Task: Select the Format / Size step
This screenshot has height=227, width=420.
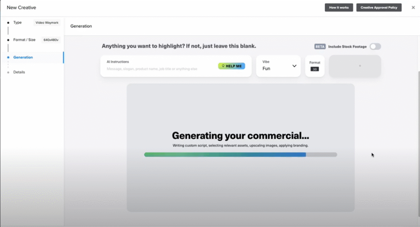Action: 23,40
